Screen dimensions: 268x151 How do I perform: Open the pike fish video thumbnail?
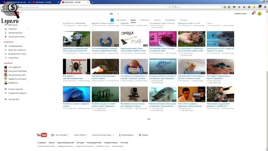pos(163,94)
